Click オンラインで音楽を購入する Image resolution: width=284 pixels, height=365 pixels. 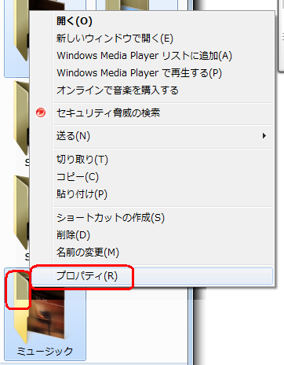[x=118, y=90]
